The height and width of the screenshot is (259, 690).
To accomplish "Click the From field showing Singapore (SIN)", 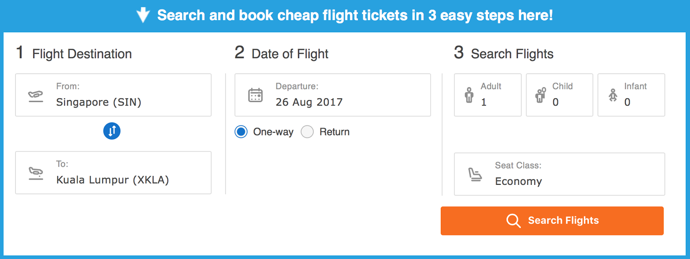I will coord(113,95).
